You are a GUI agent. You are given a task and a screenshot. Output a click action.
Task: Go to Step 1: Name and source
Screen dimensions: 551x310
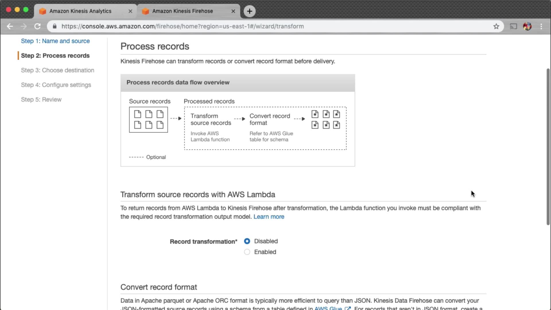coord(55,41)
